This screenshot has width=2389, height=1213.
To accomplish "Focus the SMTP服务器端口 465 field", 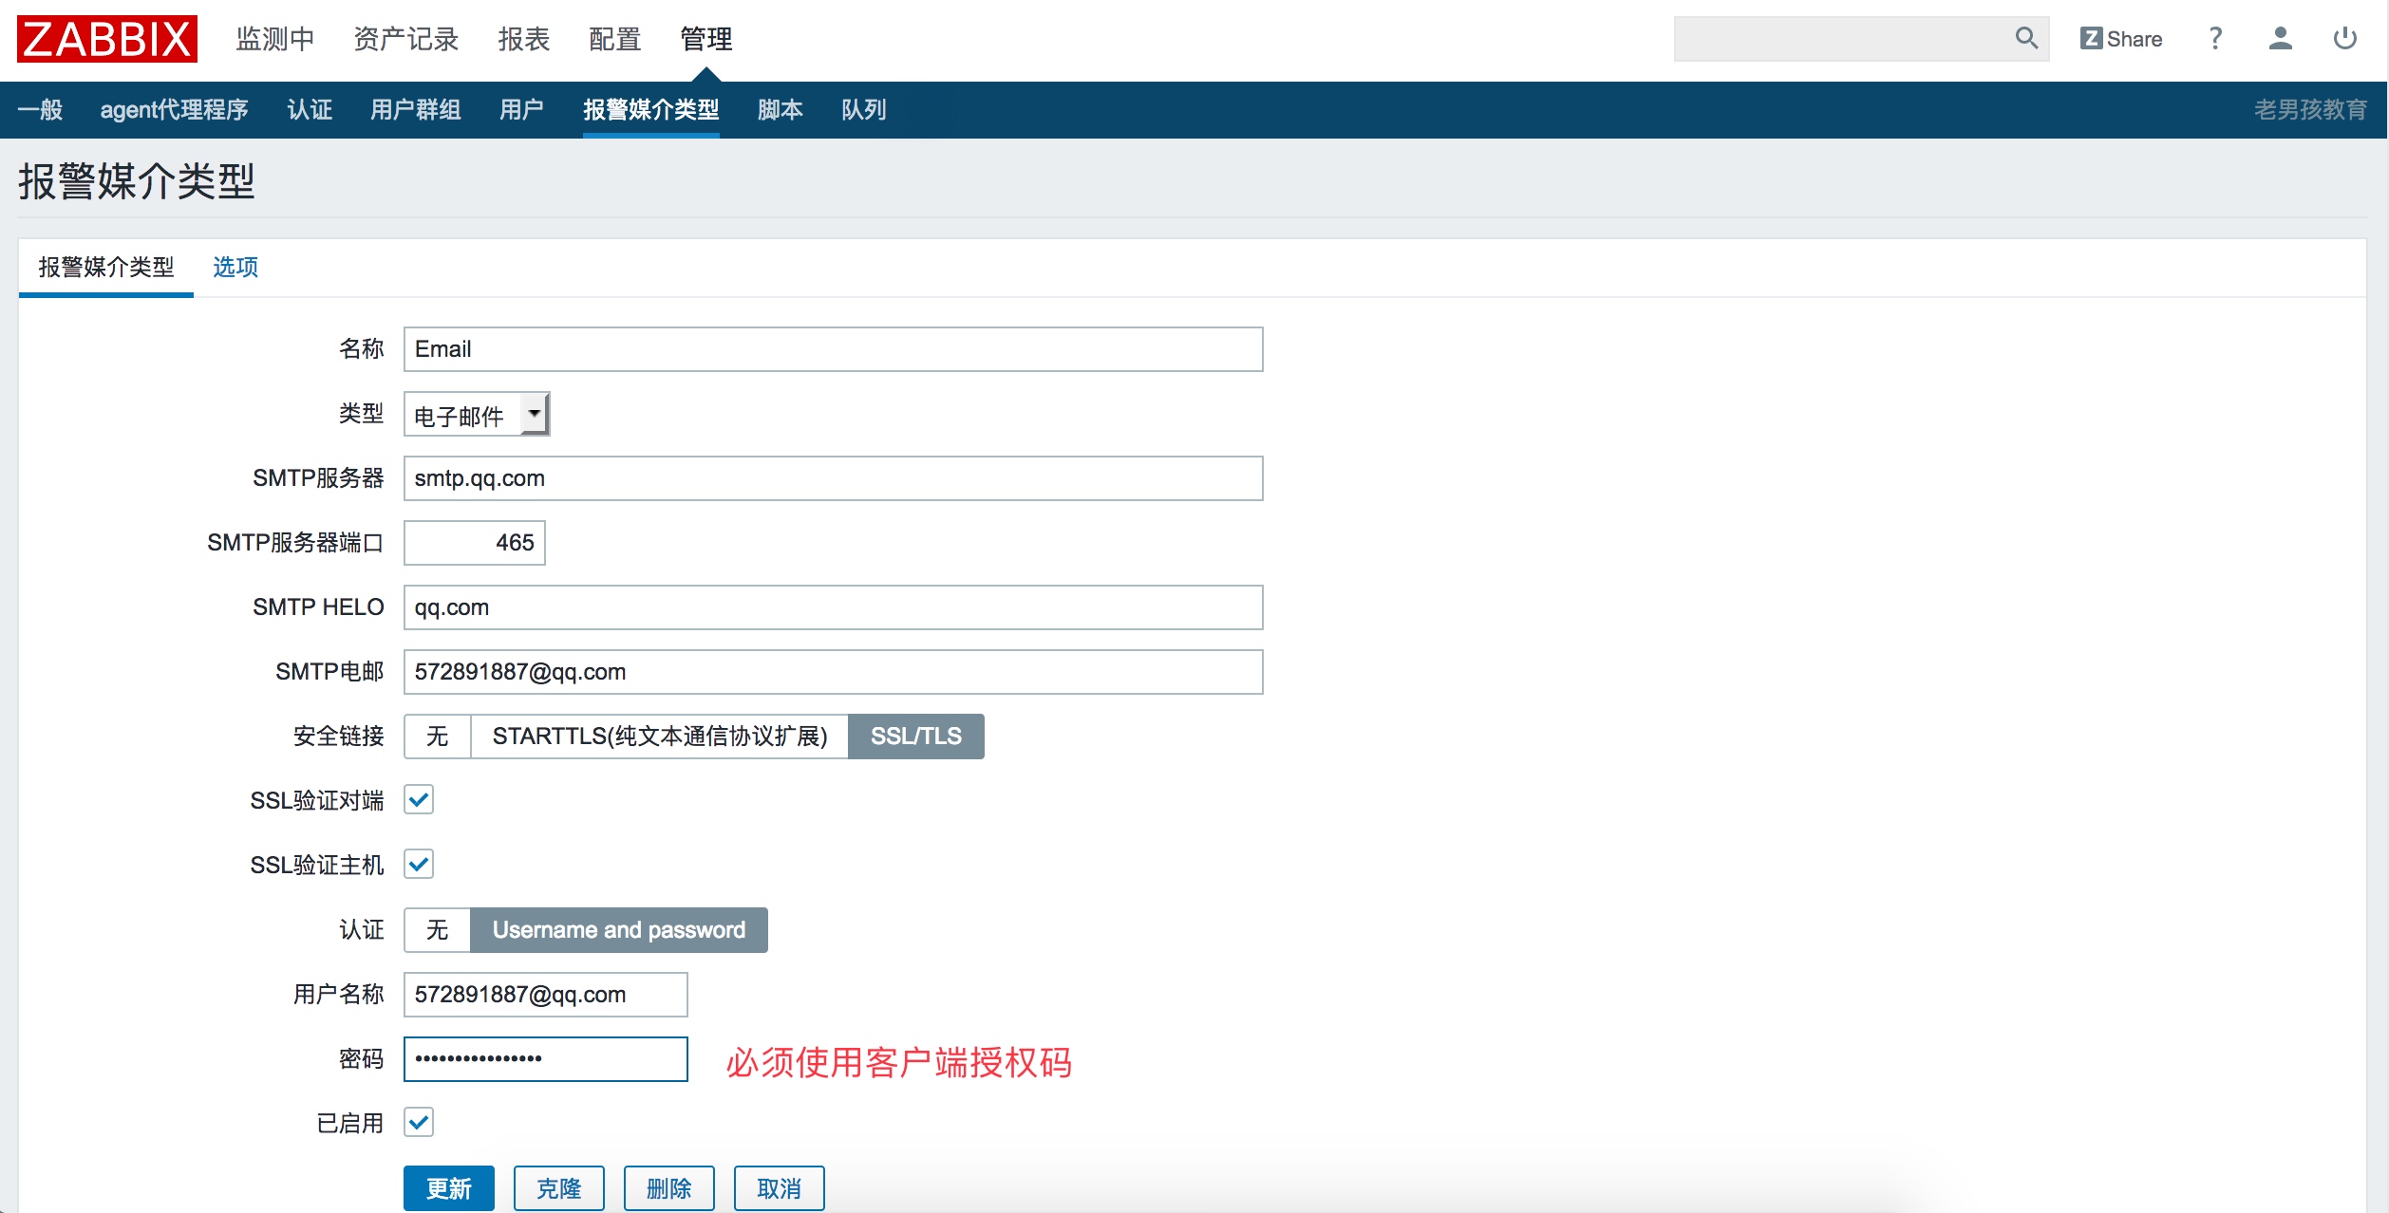I will [x=475, y=543].
